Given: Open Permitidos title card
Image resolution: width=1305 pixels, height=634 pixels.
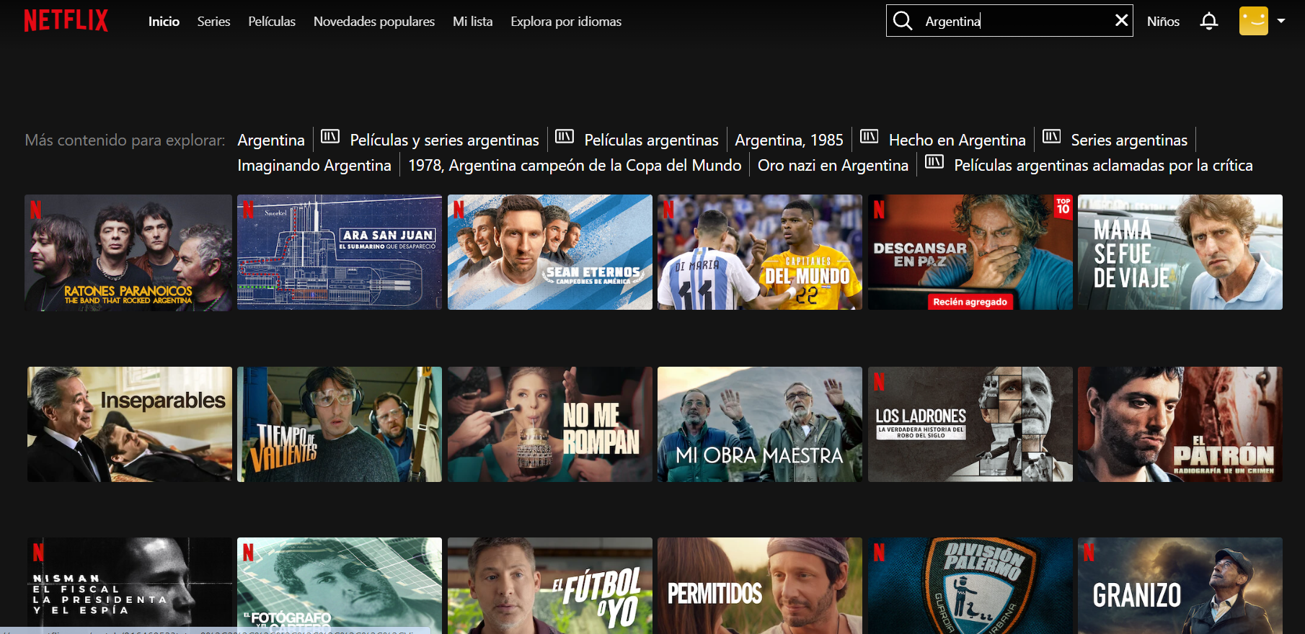Looking at the screenshot, I should point(760,586).
